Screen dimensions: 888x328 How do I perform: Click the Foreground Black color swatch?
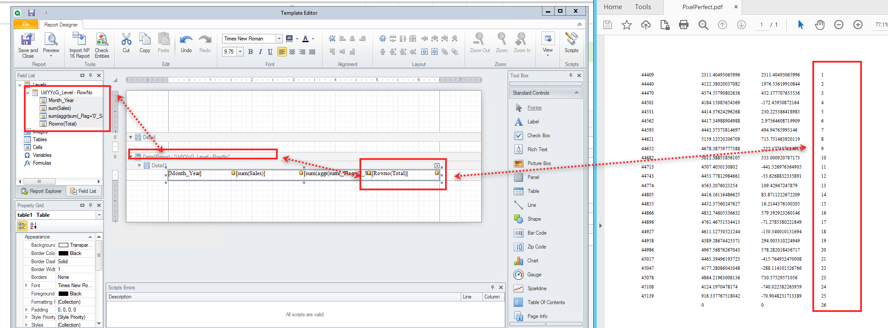(x=63, y=294)
